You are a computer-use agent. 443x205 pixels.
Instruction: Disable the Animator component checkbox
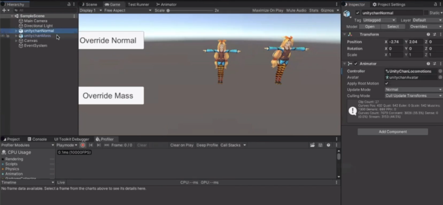click(x=356, y=64)
